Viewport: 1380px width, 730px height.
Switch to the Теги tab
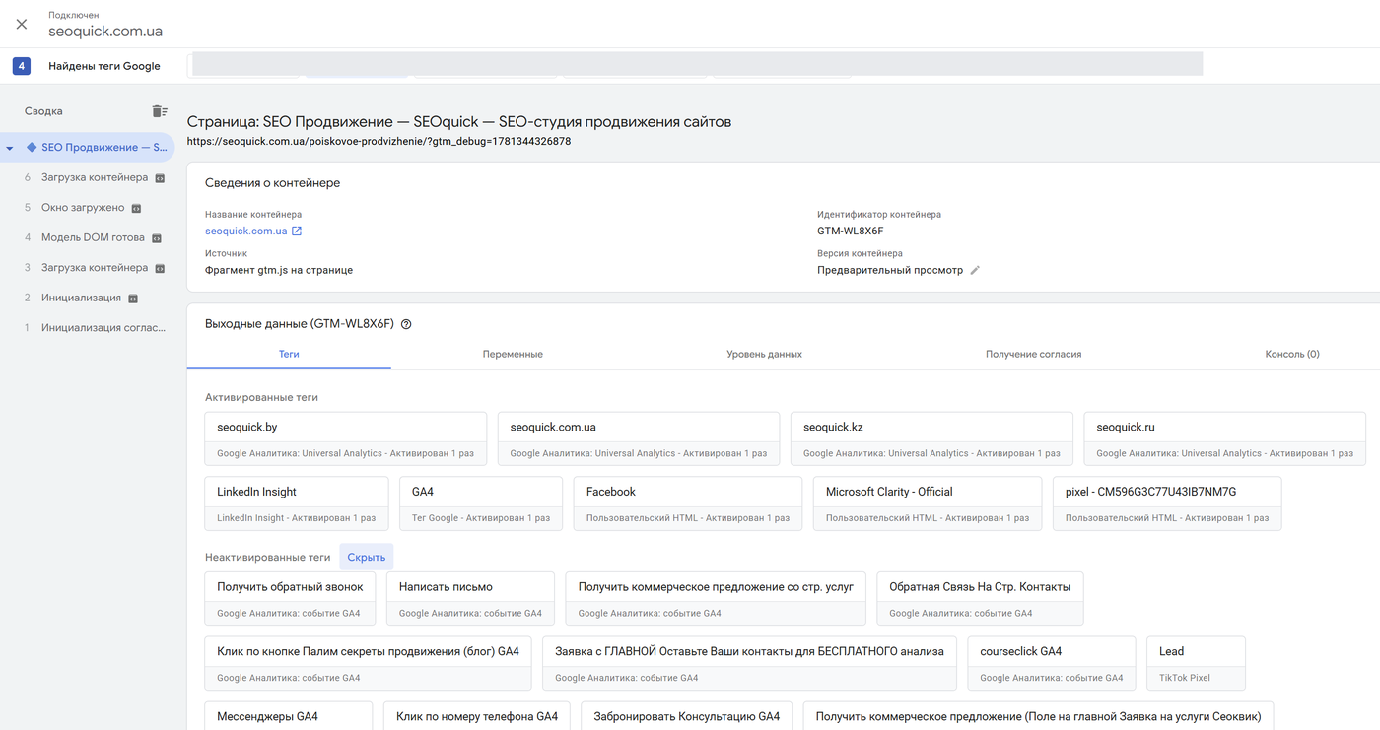click(x=289, y=354)
